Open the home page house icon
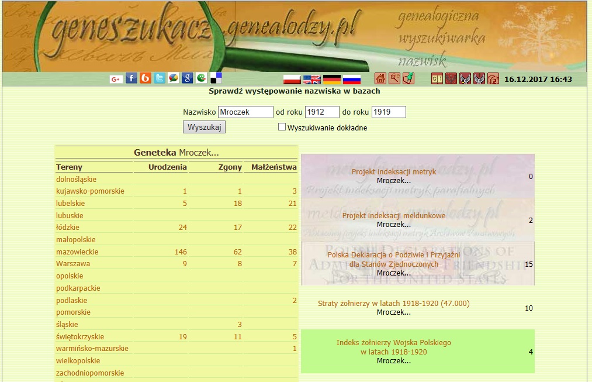This screenshot has height=382, width=592. coord(380,78)
